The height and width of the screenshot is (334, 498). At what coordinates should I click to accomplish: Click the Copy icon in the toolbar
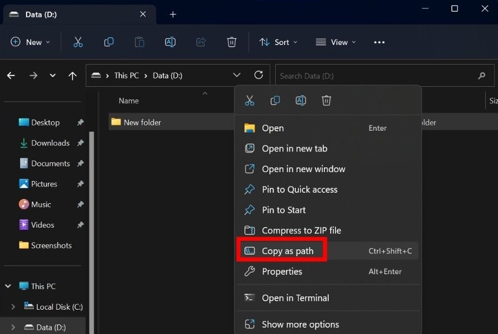(x=108, y=42)
